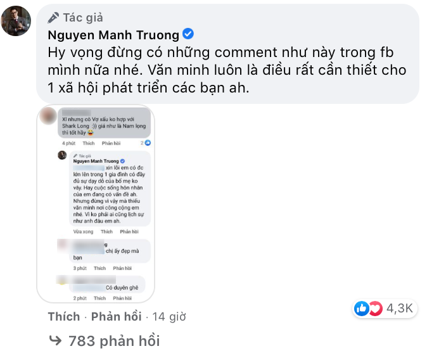Click the Tác giả author label
427x351 pixels.
click(x=83, y=18)
